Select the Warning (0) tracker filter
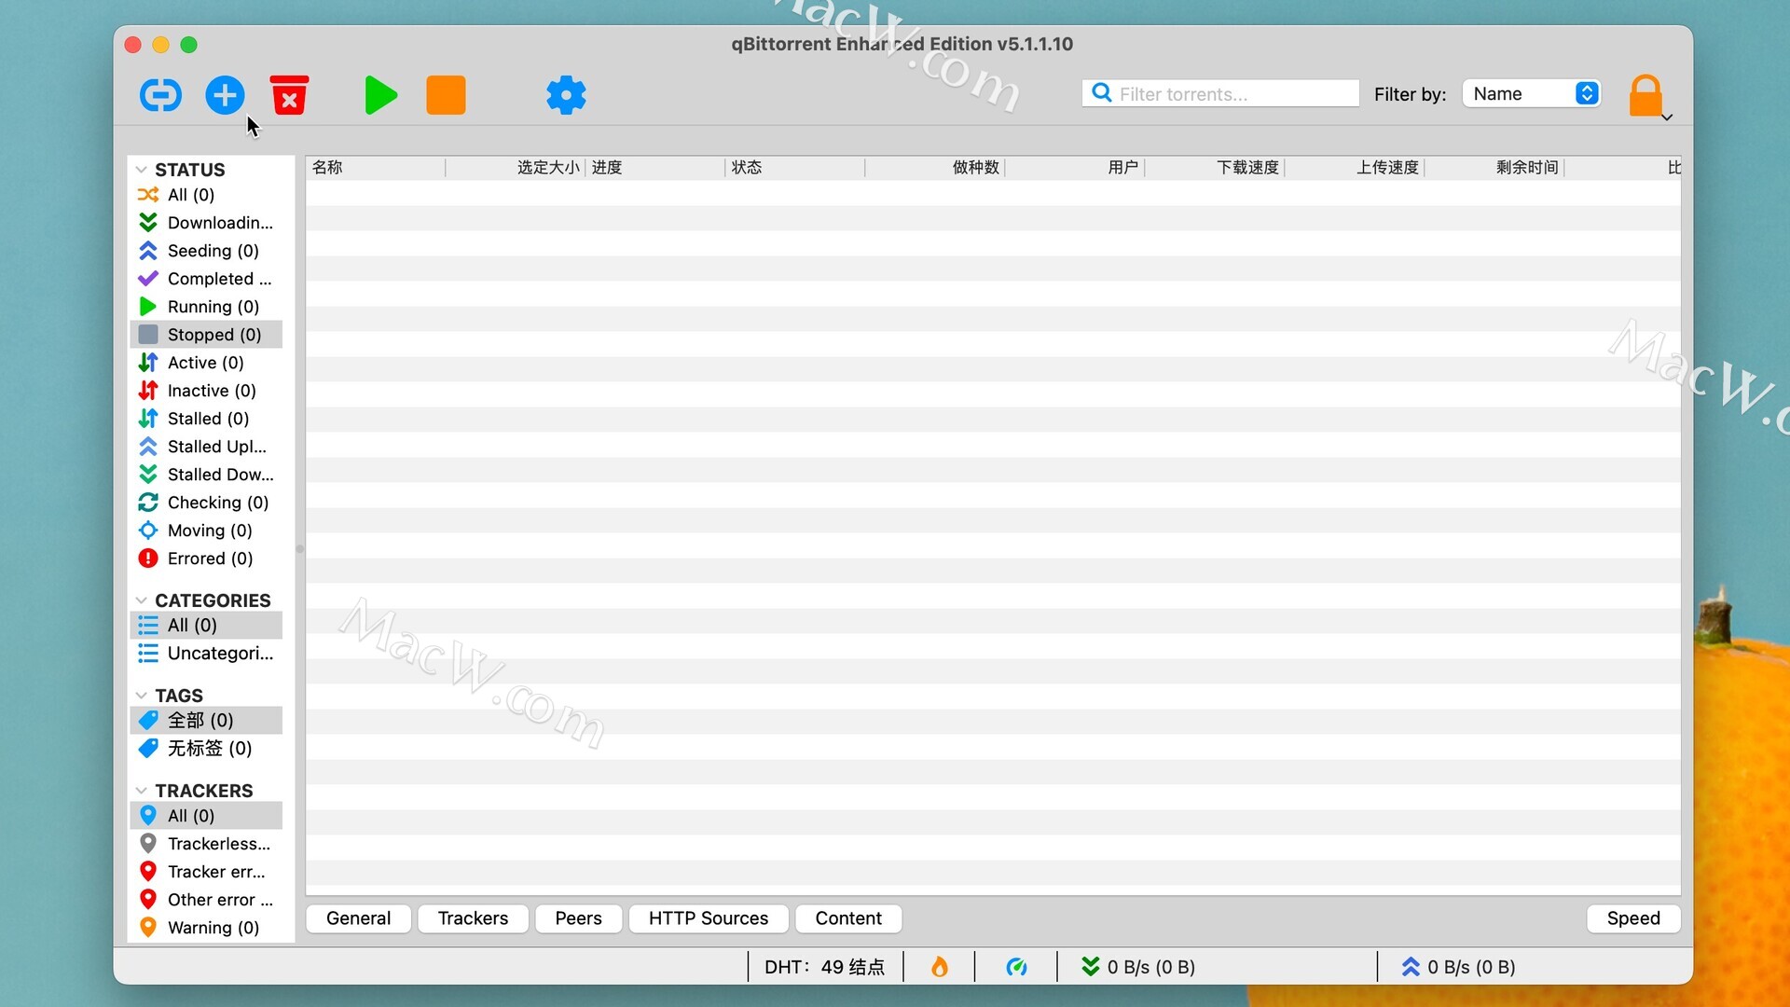Screen dimensions: 1790x1007 (206, 928)
